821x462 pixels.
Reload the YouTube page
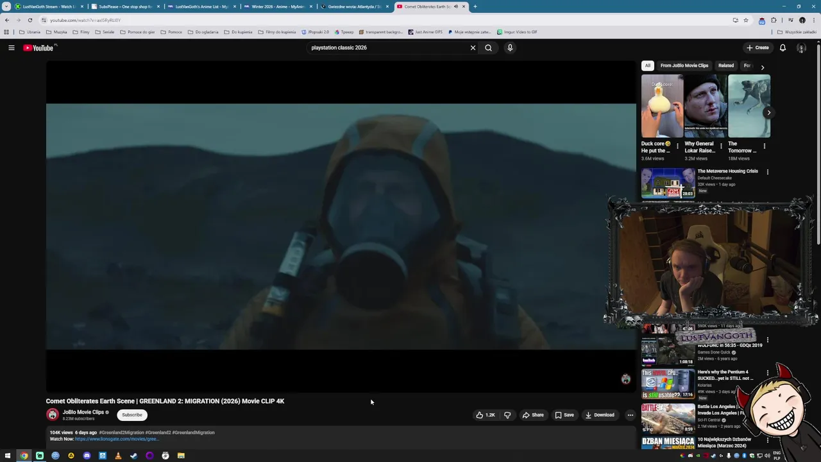[30, 20]
